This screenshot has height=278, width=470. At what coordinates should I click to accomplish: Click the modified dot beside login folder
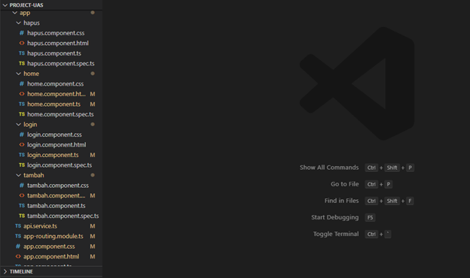(x=93, y=125)
